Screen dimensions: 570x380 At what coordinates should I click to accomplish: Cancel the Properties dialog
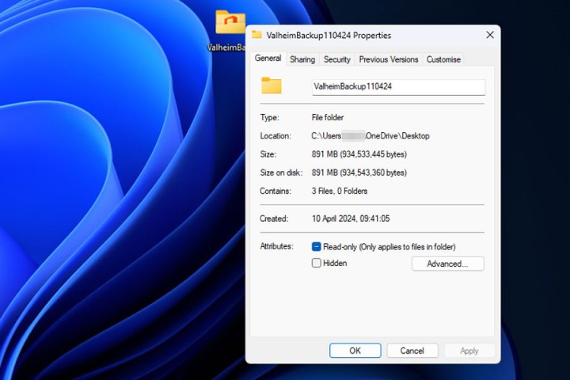click(412, 350)
